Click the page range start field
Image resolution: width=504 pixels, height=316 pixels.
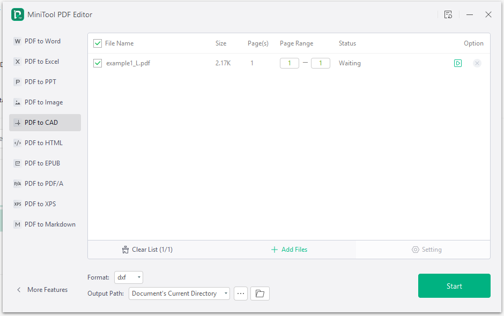coord(290,63)
